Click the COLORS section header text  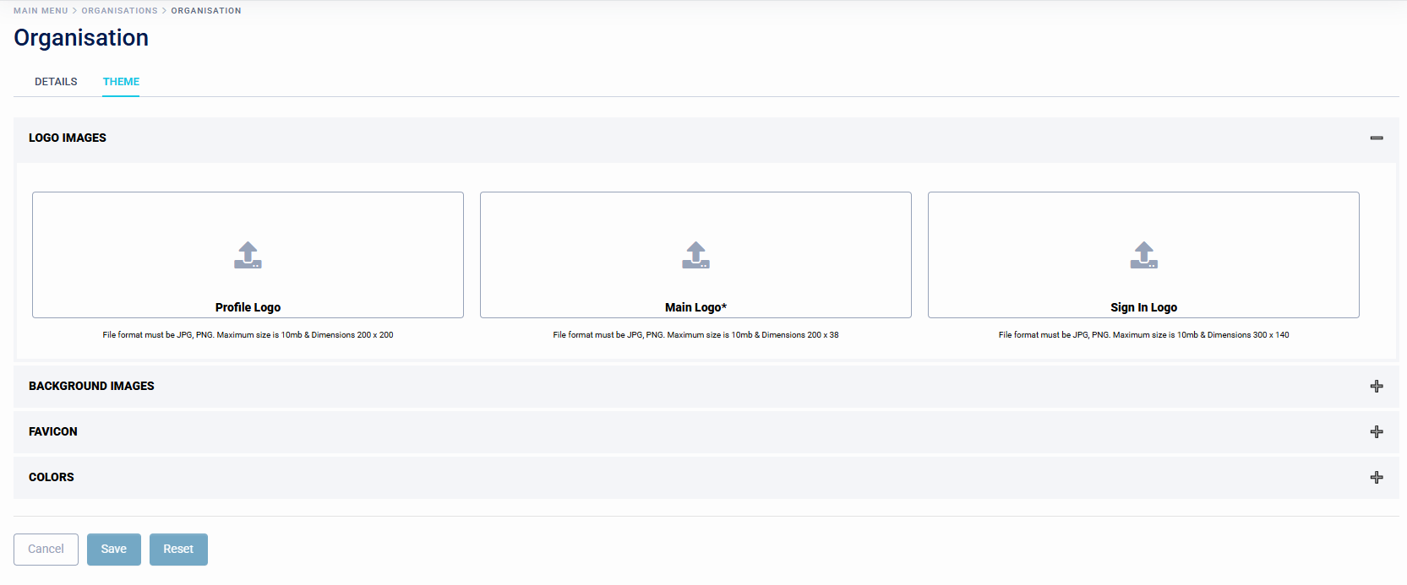pos(52,477)
